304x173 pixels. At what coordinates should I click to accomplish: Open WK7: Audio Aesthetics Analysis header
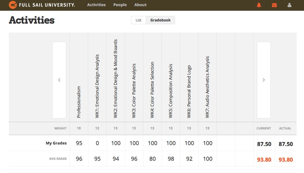click(207, 87)
